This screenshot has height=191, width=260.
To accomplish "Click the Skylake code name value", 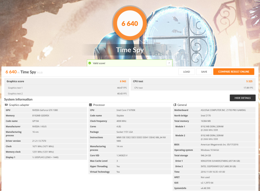I will pos(120,116).
